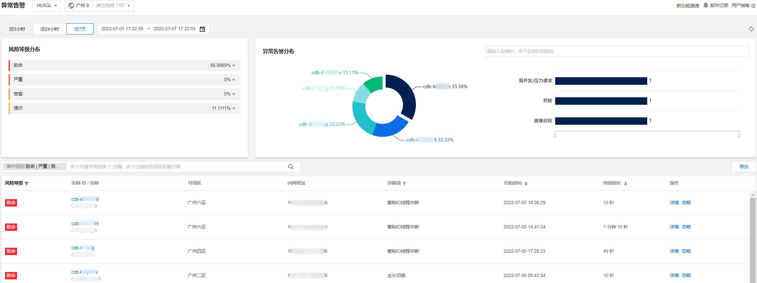This screenshot has height=283, width=757.
Task: Open 邮件记录 link
Action: (719, 6)
